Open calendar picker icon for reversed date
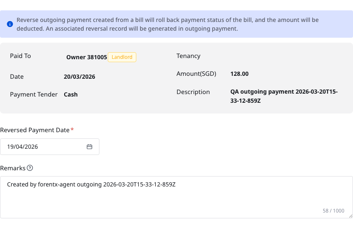 coord(89,147)
